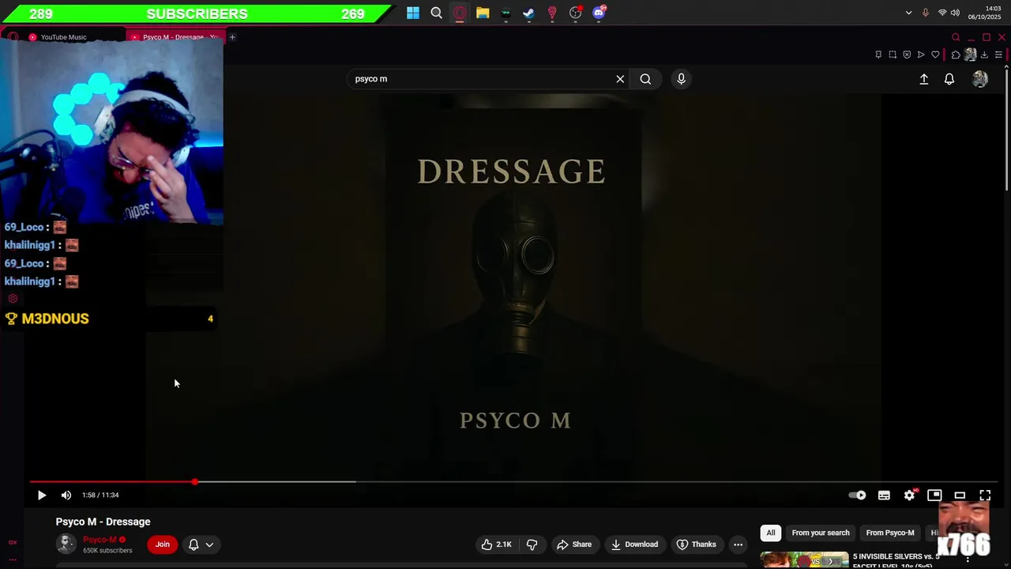Mute the video volume speaker icon
Image resolution: width=1011 pixels, height=569 pixels.
coord(66,496)
